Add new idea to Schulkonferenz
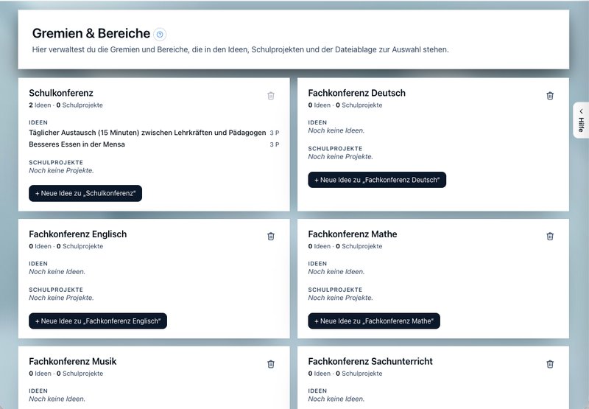Screen dimensions: 589x409 (x=85, y=193)
